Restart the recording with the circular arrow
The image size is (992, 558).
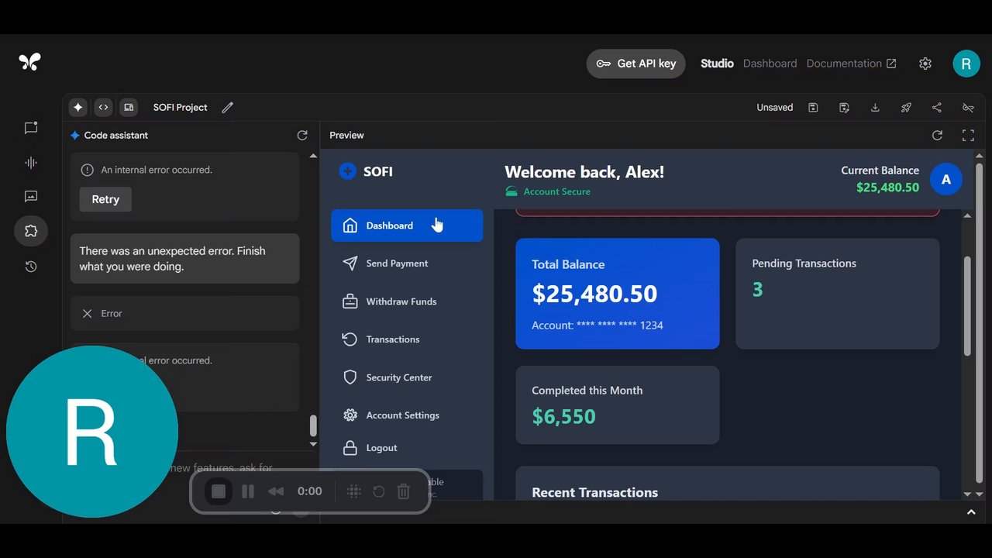click(379, 491)
